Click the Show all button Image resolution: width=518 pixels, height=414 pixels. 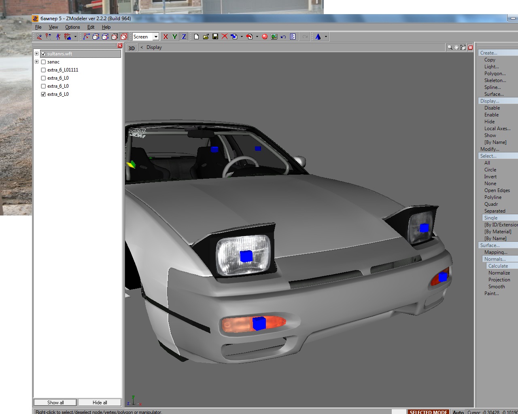pyautogui.click(x=55, y=402)
